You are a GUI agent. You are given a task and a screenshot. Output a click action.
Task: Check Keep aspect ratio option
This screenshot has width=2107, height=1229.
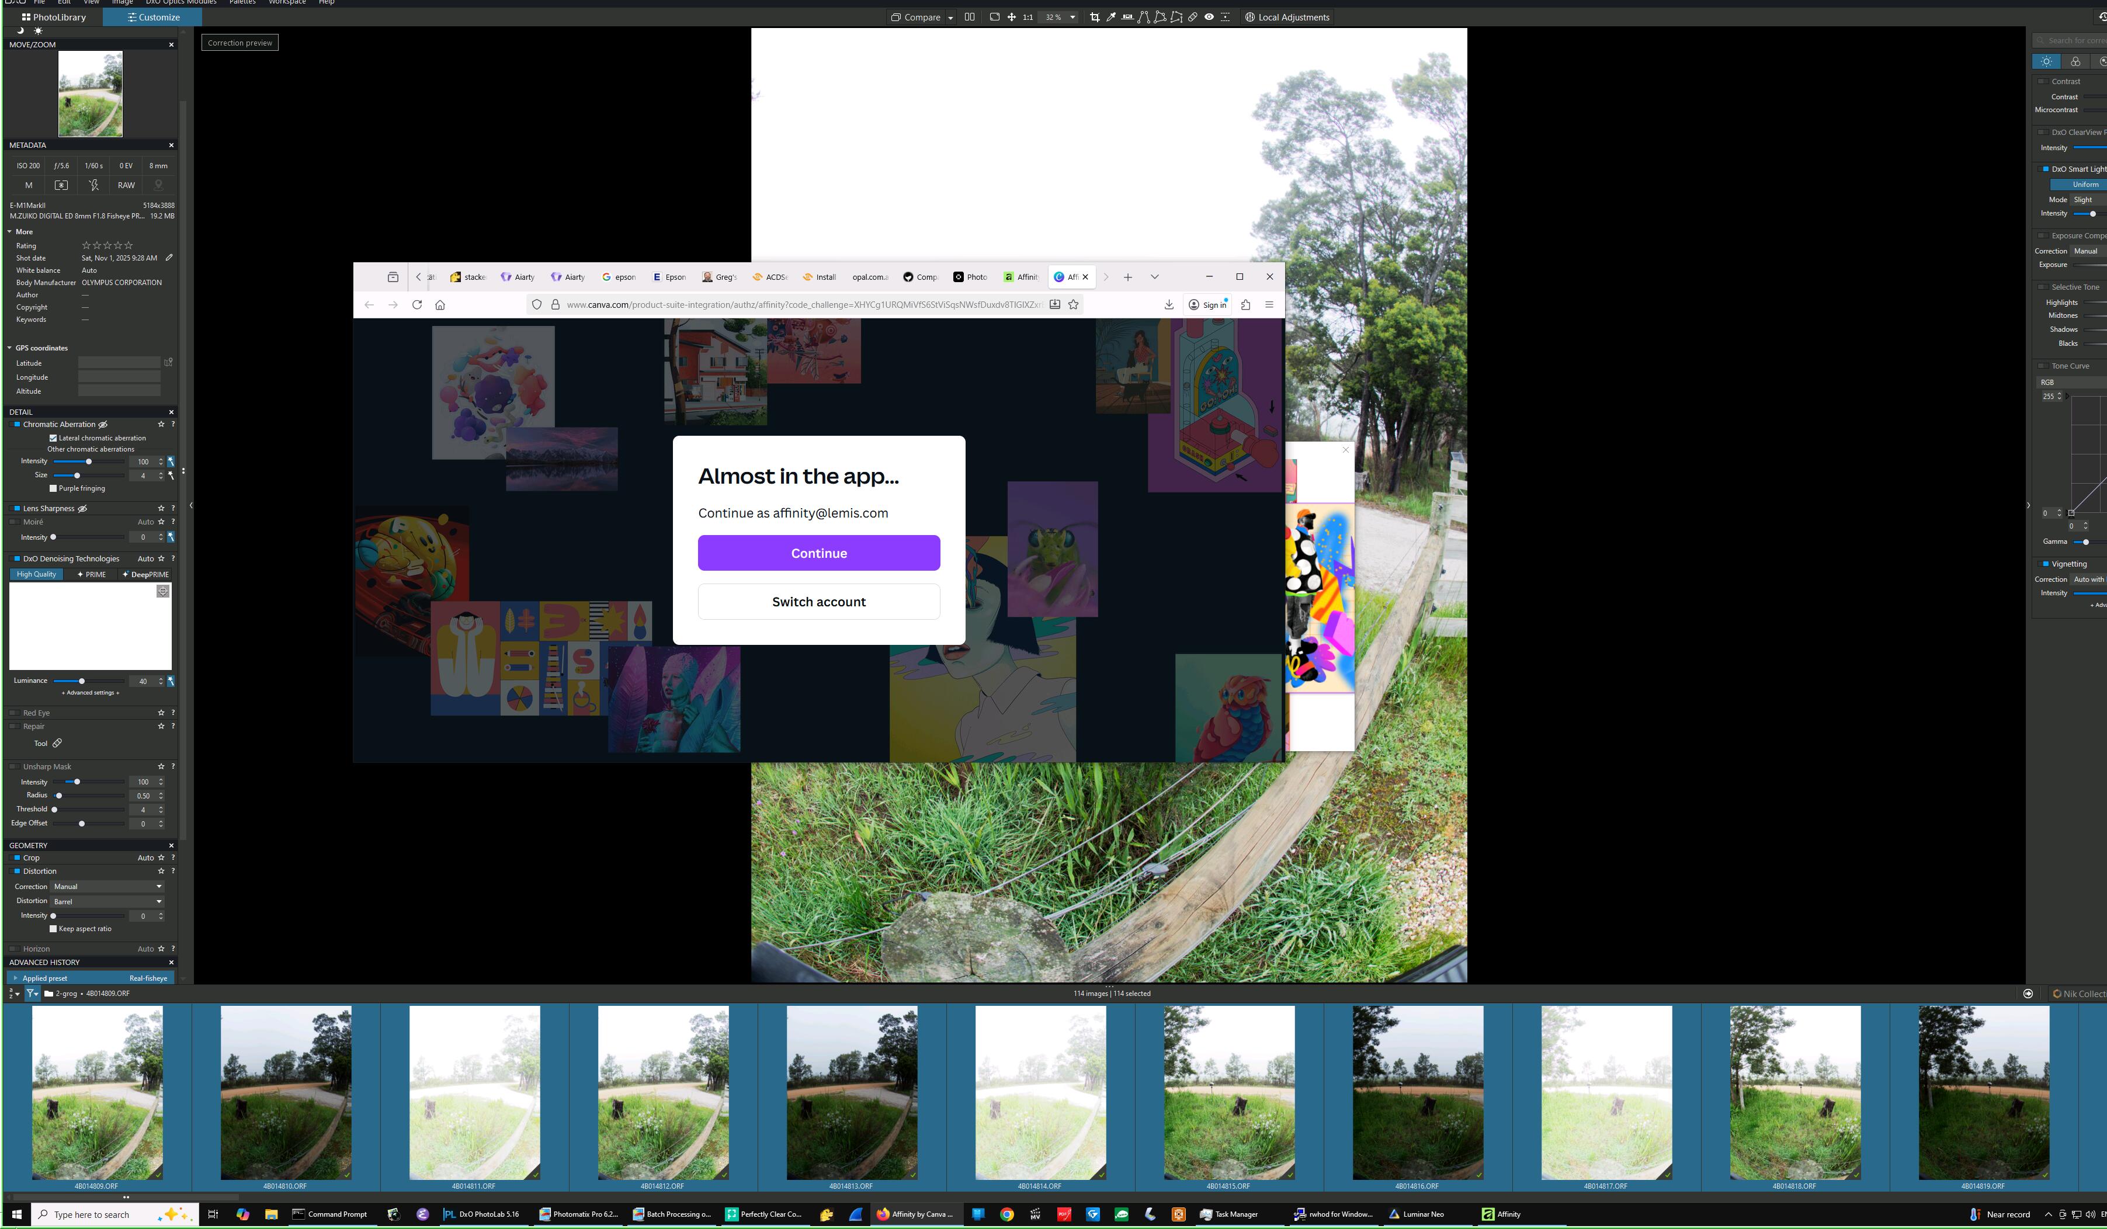point(54,929)
